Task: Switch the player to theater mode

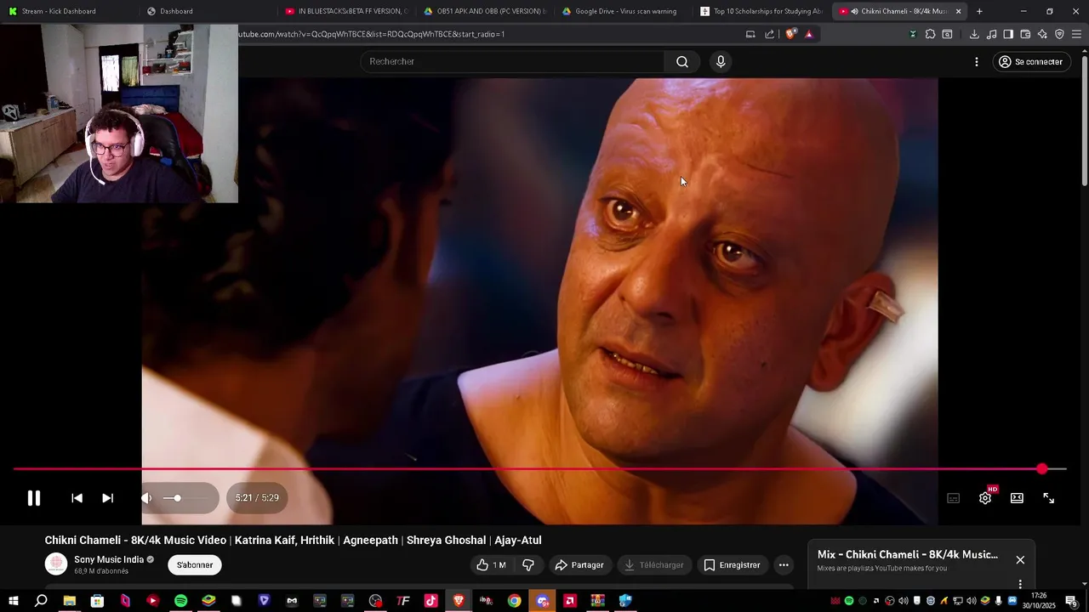Action: (1017, 498)
